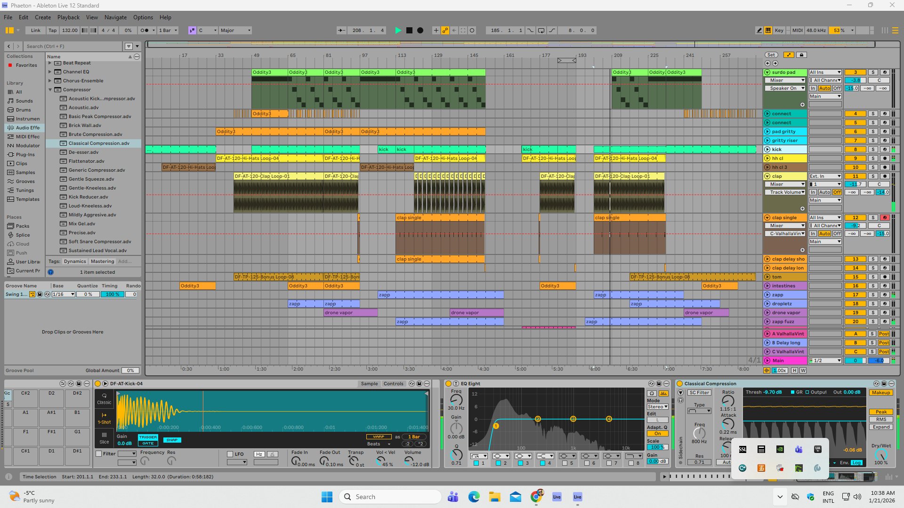Expand the Channel EQ folder
Image resolution: width=904 pixels, height=508 pixels.
click(50, 72)
